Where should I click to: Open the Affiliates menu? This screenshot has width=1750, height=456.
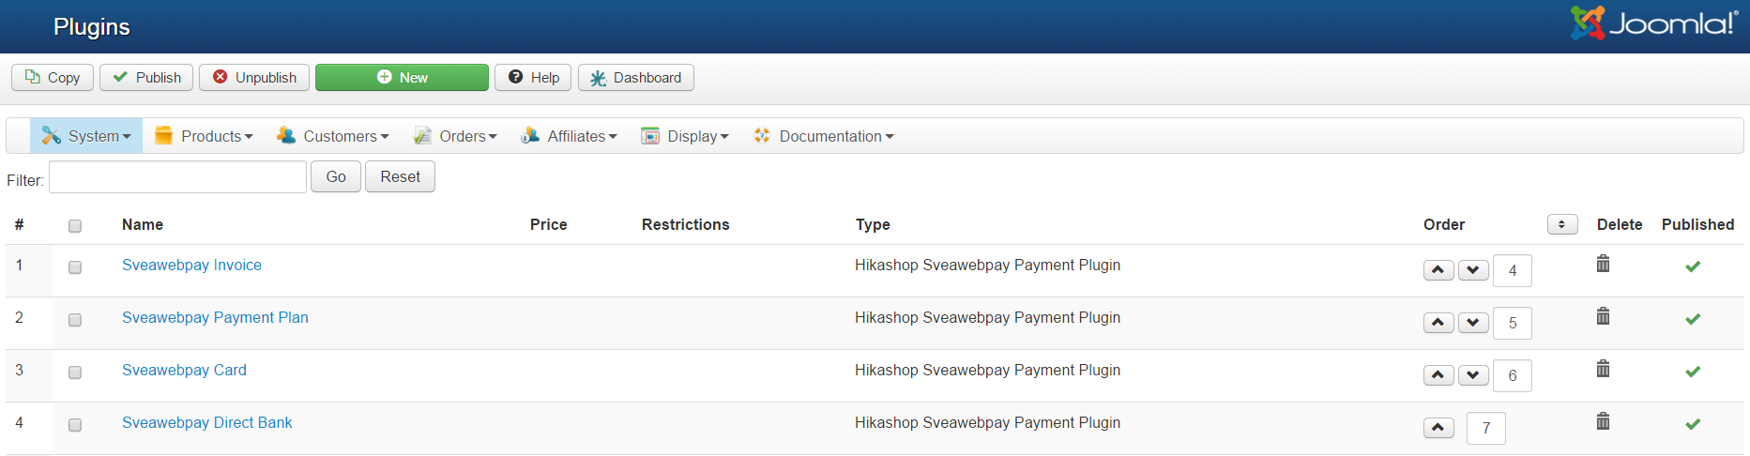pos(569,136)
